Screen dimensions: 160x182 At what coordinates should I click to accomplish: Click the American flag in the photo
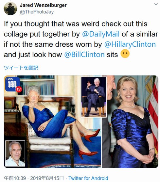coord(153,111)
